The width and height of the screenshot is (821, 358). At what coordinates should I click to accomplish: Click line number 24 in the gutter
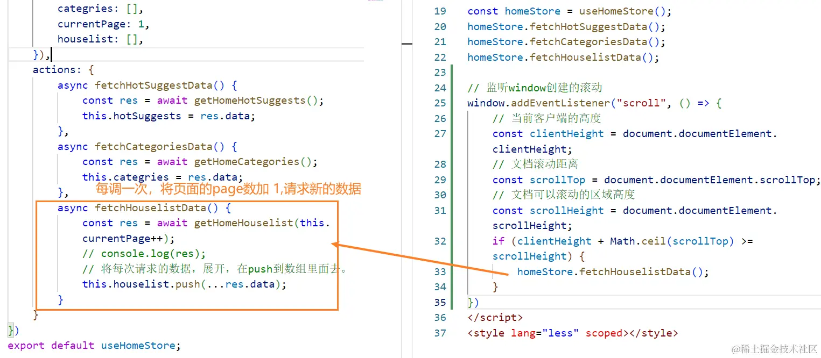pyautogui.click(x=440, y=88)
